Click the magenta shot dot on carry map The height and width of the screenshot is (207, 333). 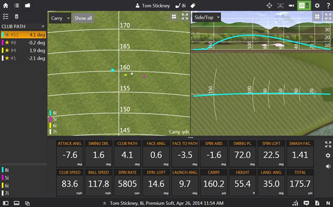coord(144,76)
